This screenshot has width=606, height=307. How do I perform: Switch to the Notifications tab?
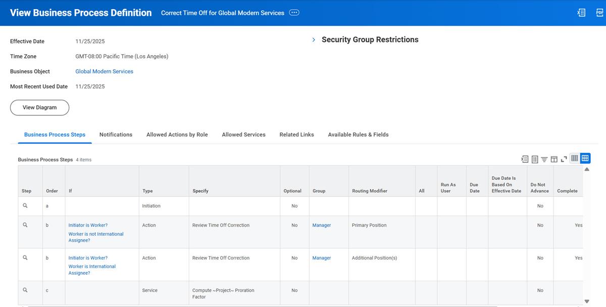coord(116,135)
